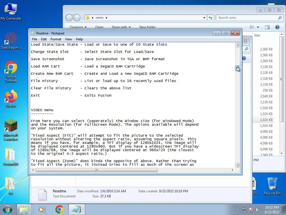Open Explorer help question mark

(277, 27)
